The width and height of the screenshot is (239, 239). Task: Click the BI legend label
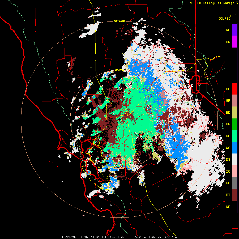pyautogui.click(x=228, y=195)
